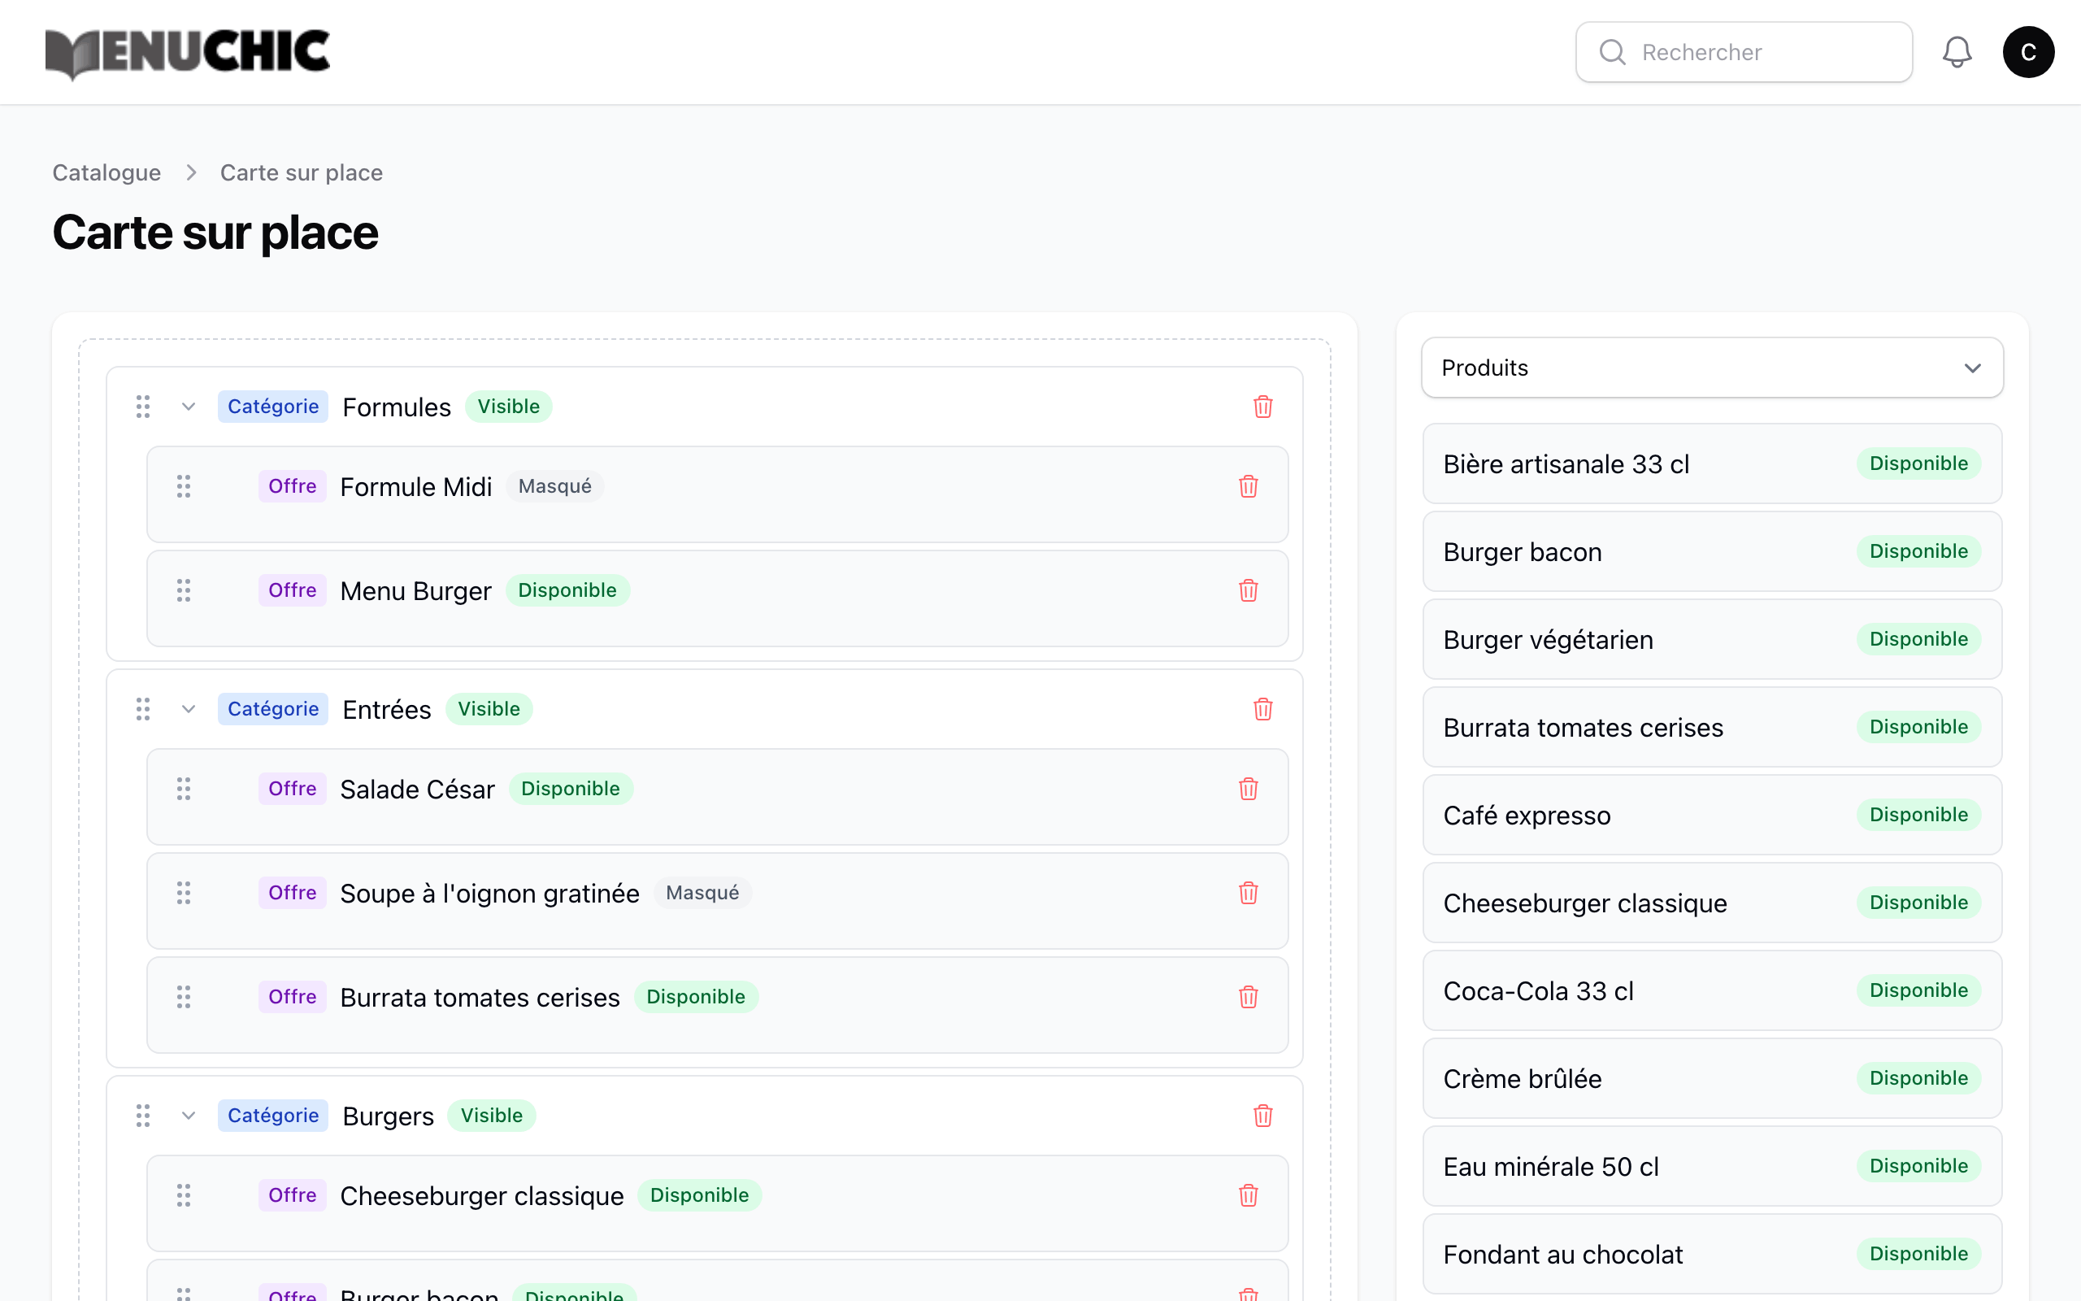Collapse the Burgers category chevron
The width and height of the screenshot is (2081, 1301).
click(x=189, y=1115)
